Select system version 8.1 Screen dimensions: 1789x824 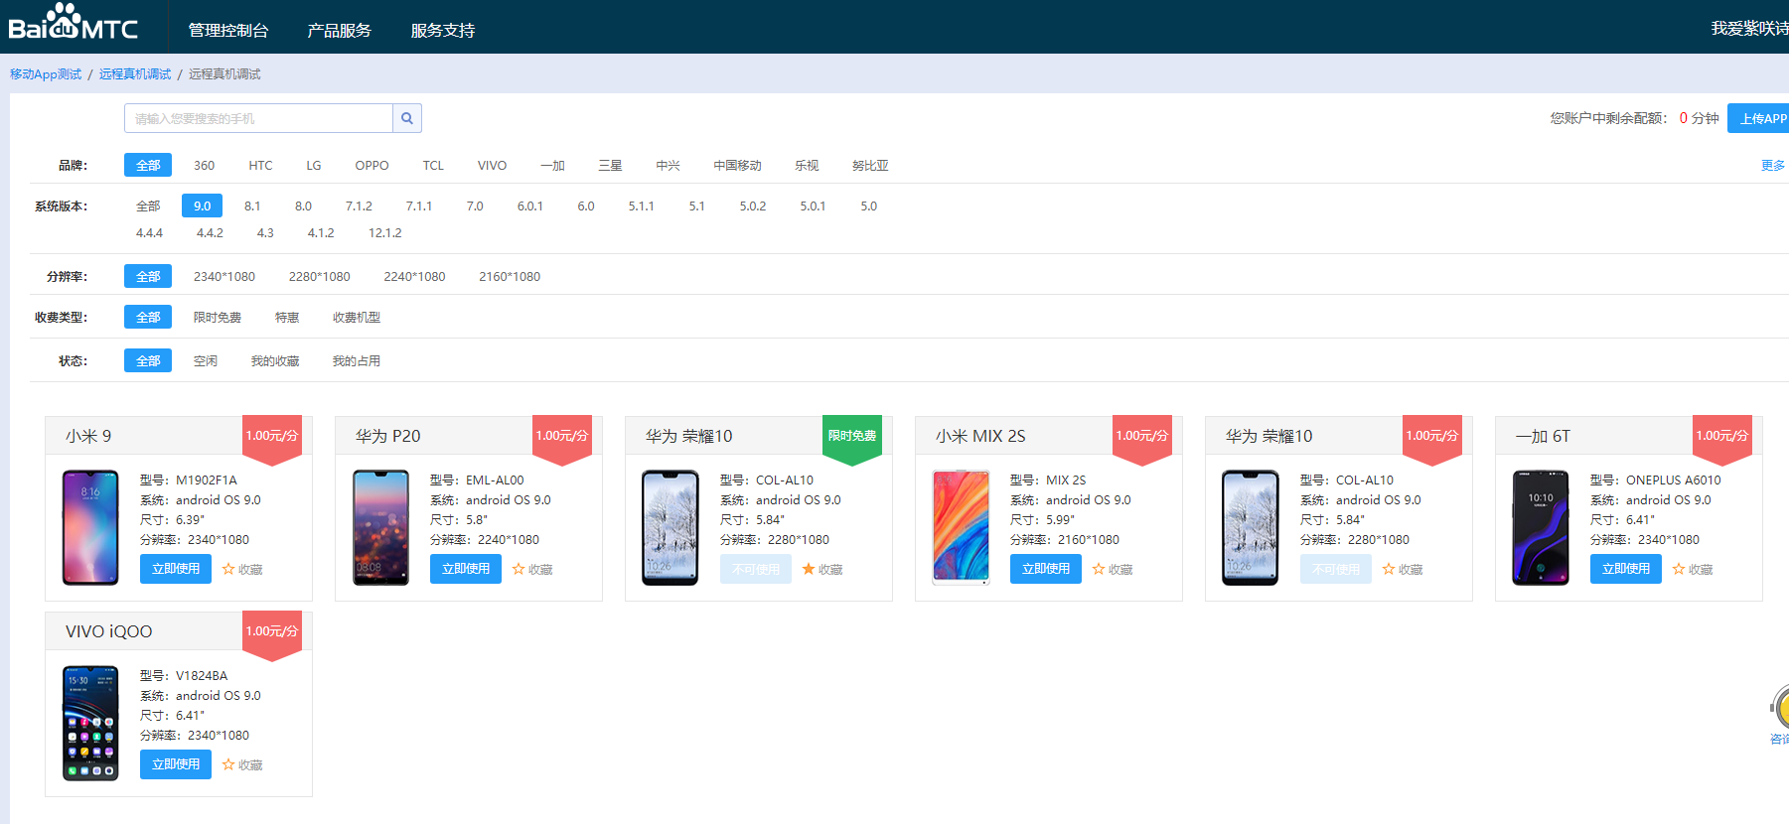pyautogui.click(x=252, y=206)
